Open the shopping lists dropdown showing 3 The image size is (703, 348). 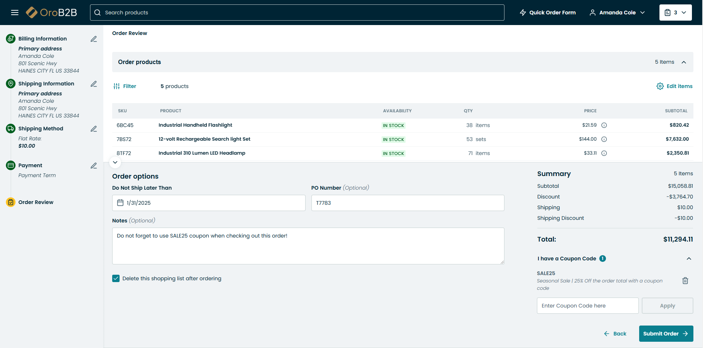[x=675, y=13]
